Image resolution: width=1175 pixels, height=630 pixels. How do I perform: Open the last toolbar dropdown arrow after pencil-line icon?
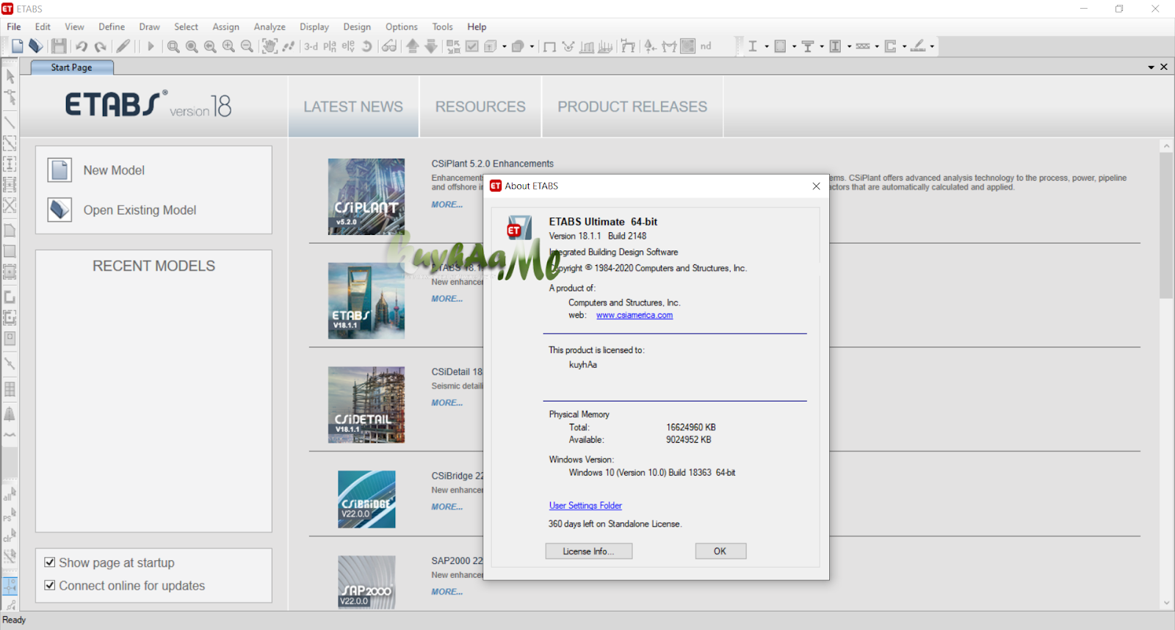pos(932,46)
